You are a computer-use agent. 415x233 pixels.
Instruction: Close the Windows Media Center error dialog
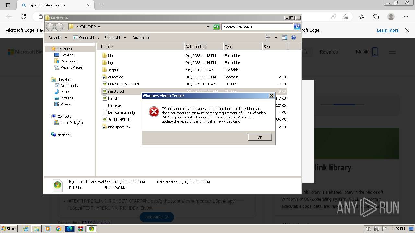click(x=272, y=96)
